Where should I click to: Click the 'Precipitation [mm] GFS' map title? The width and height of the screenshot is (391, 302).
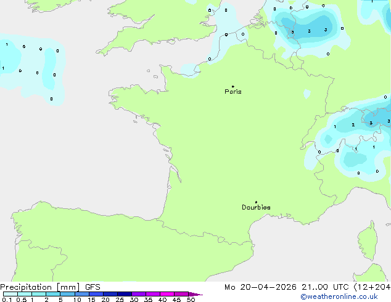50,287
